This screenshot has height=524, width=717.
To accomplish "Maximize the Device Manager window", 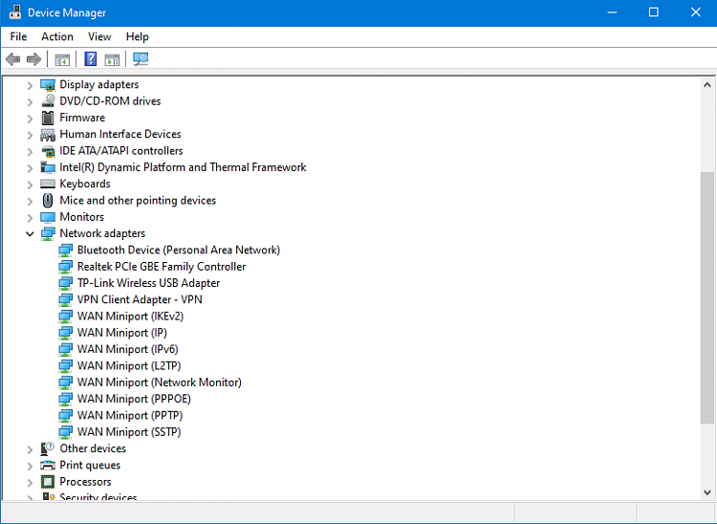I will 654,12.
